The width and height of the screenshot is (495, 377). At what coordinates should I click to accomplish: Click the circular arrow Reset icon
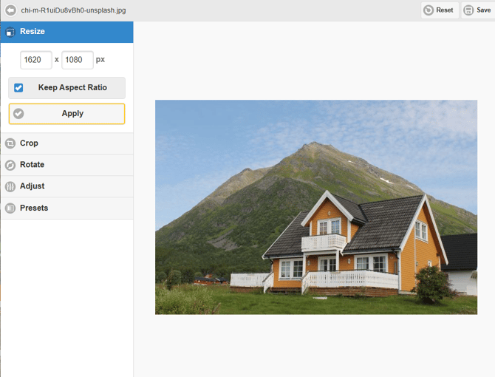pyautogui.click(x=429, y=10)
